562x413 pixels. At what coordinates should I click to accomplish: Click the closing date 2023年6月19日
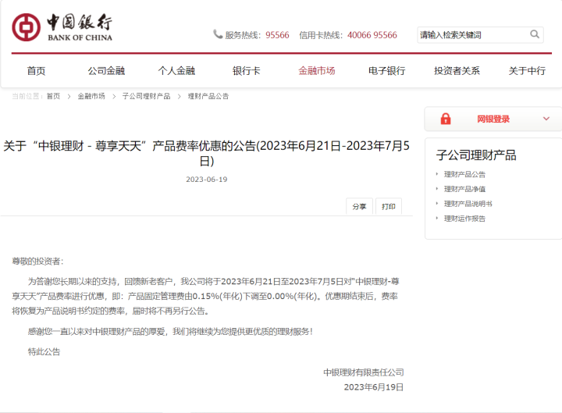(373, 387)
